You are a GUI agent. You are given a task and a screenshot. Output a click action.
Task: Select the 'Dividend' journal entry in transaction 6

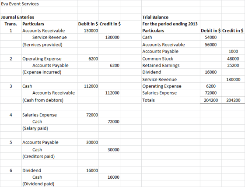click(x=31, y=170)
